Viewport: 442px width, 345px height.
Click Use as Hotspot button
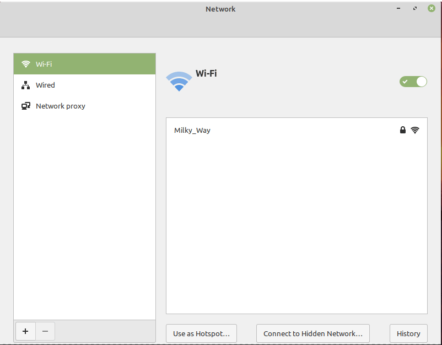point(201,333)
